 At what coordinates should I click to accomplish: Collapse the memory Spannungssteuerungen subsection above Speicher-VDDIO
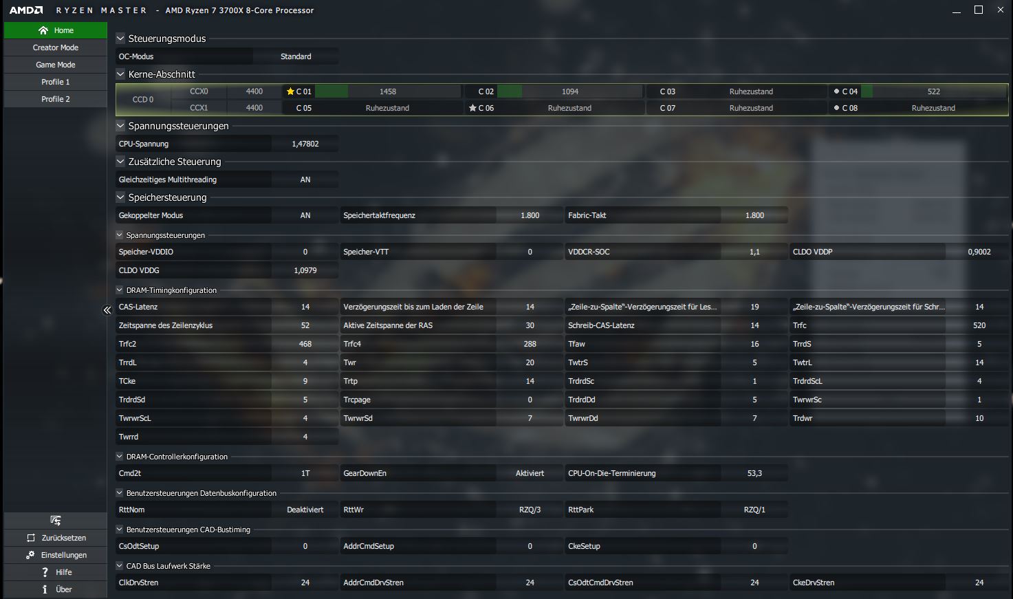tap(120, 235)
